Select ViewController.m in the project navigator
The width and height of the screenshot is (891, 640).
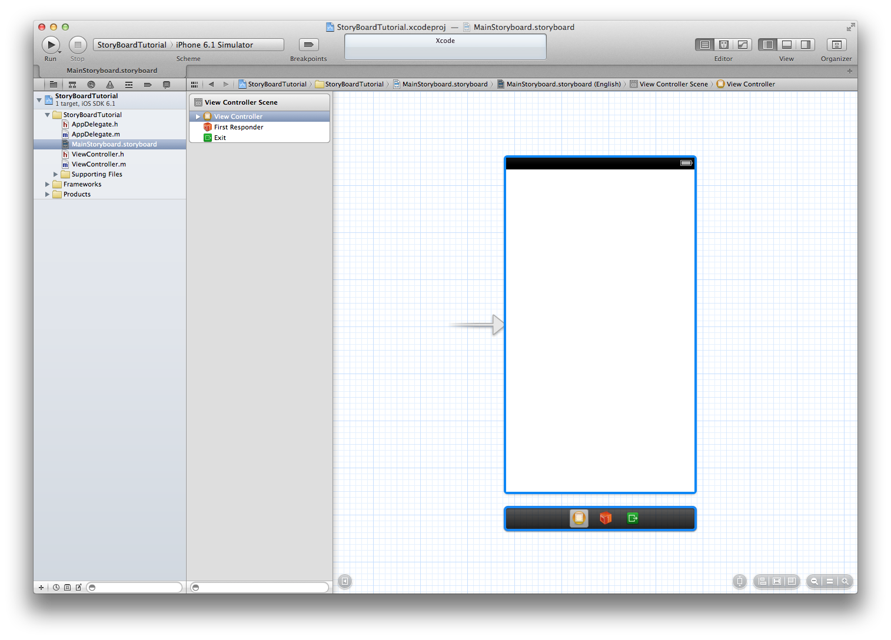click(98, 164)
